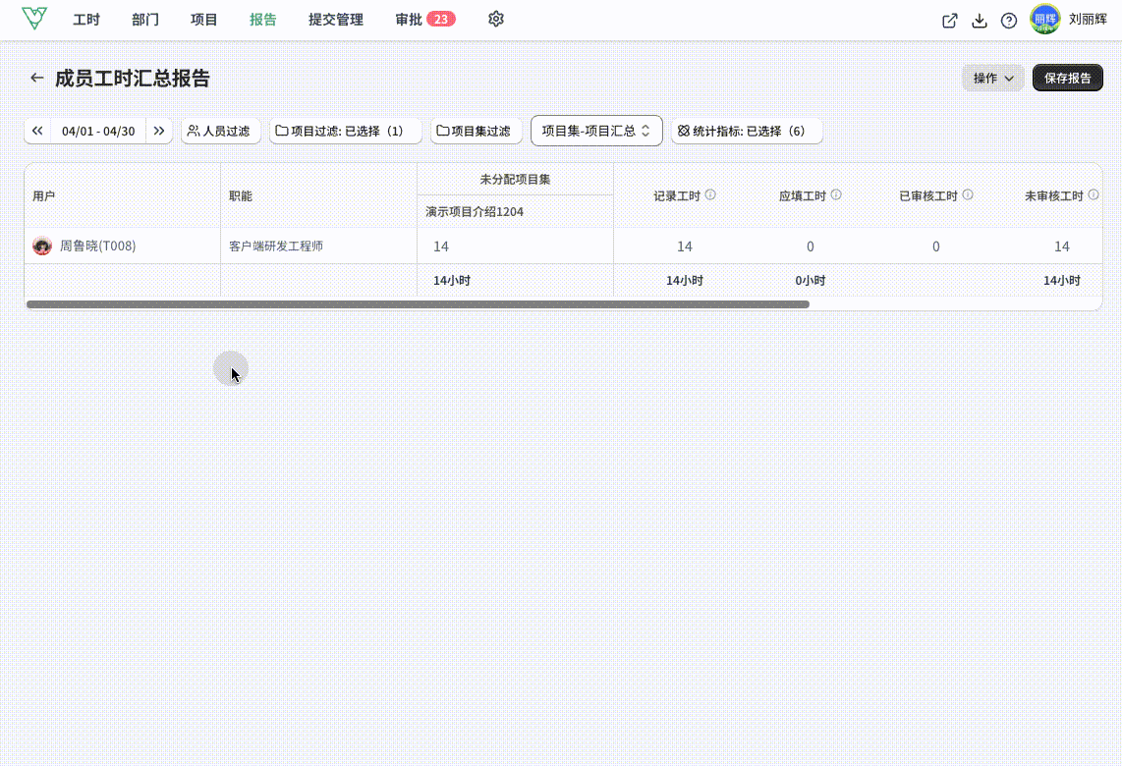Click the 成员工时汇总报告 page title
This screenshot has height=766, width=1122.
click(x=133, y=78)
